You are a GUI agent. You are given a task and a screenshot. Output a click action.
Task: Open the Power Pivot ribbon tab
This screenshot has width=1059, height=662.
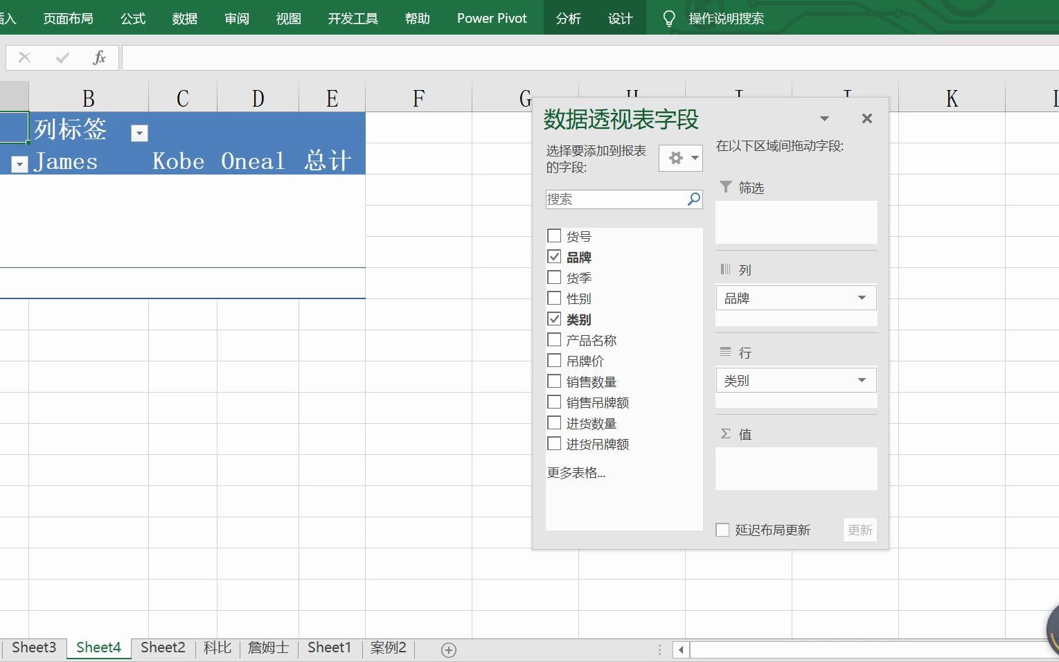coord(492,19)
